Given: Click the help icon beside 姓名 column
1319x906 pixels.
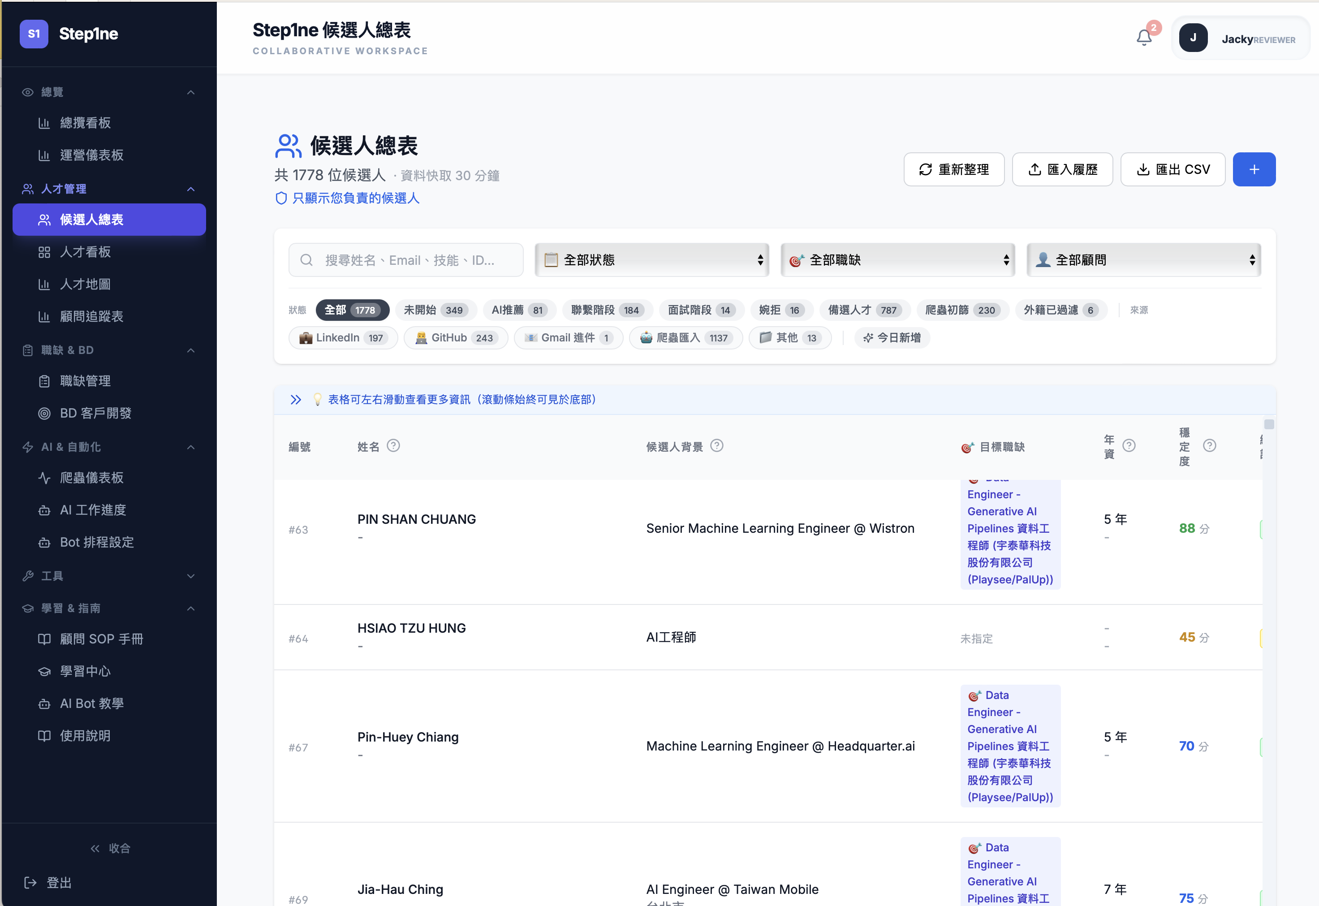Looking at the screenshot, I should click(394, 446).
